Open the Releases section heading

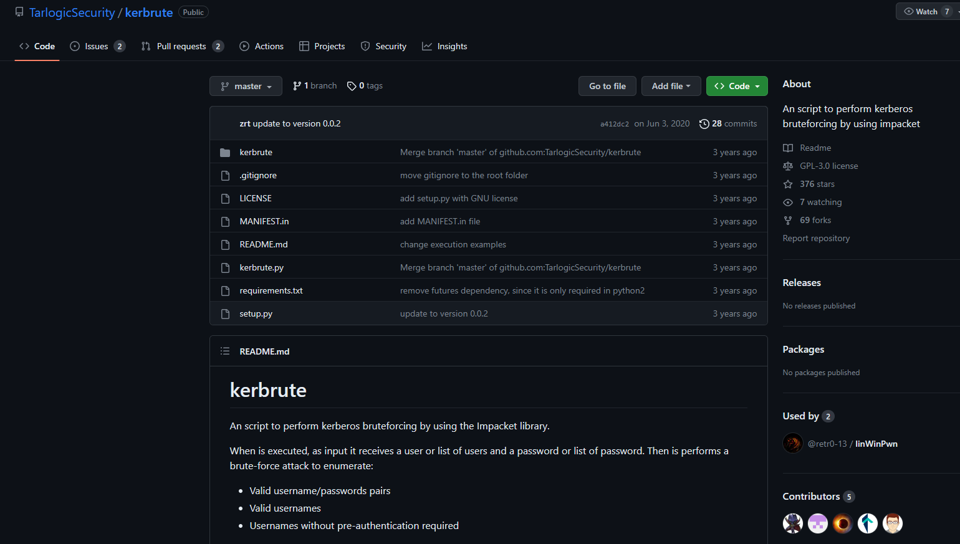click(x=802, y=283)
